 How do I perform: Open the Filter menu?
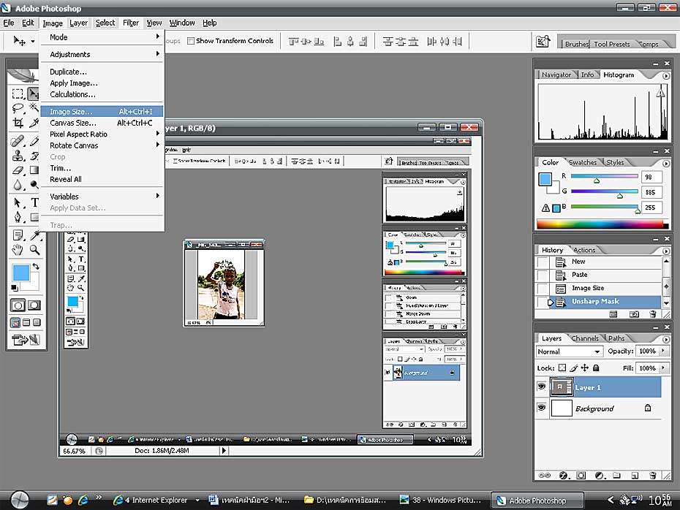(131, 23)
